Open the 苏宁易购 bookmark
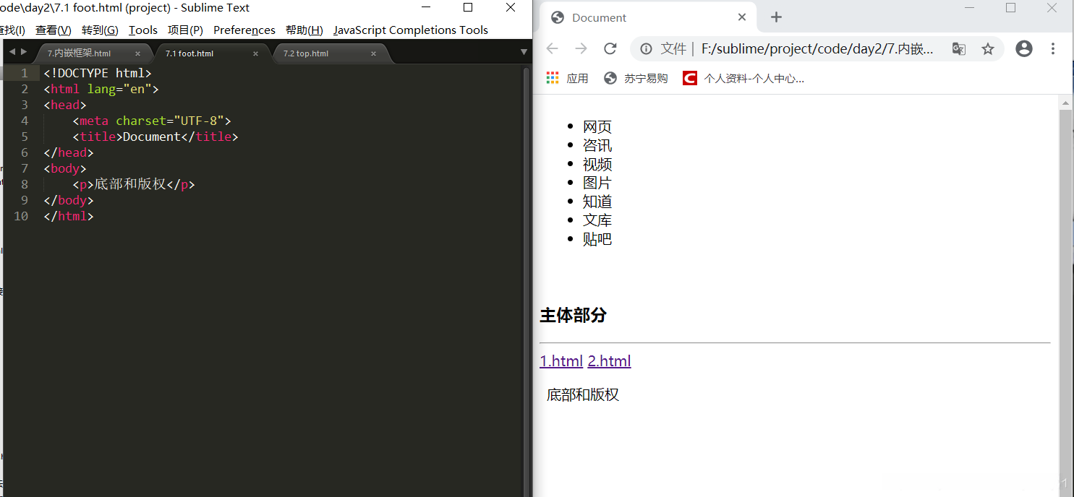 pos(636,77)
